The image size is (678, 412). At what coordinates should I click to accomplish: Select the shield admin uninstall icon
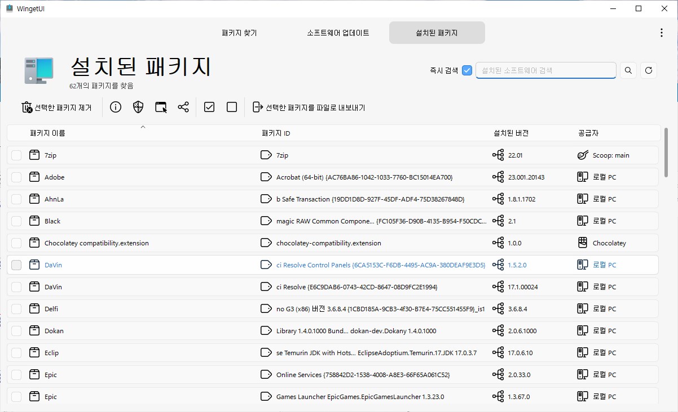coord(138,107)
